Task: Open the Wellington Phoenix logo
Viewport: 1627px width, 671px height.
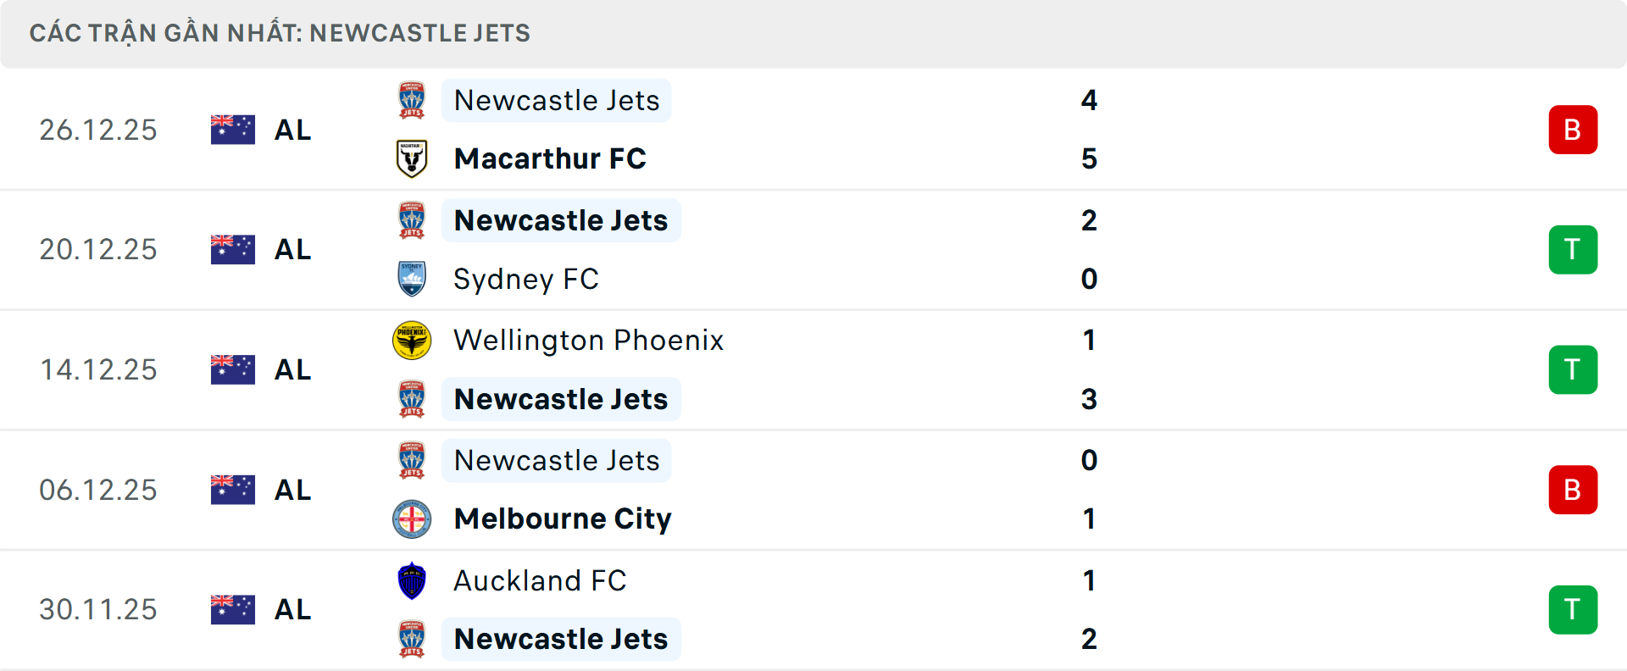Action: point(412,341)
